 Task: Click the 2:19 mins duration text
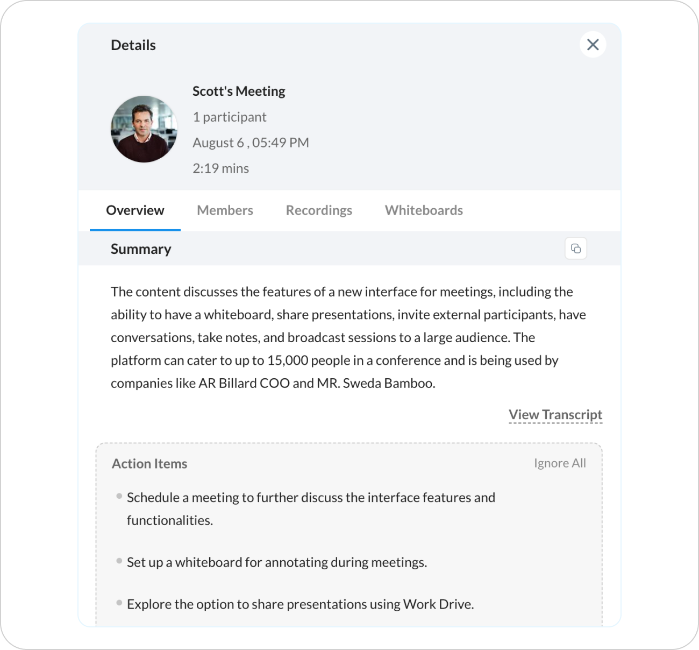pos(221,168)
